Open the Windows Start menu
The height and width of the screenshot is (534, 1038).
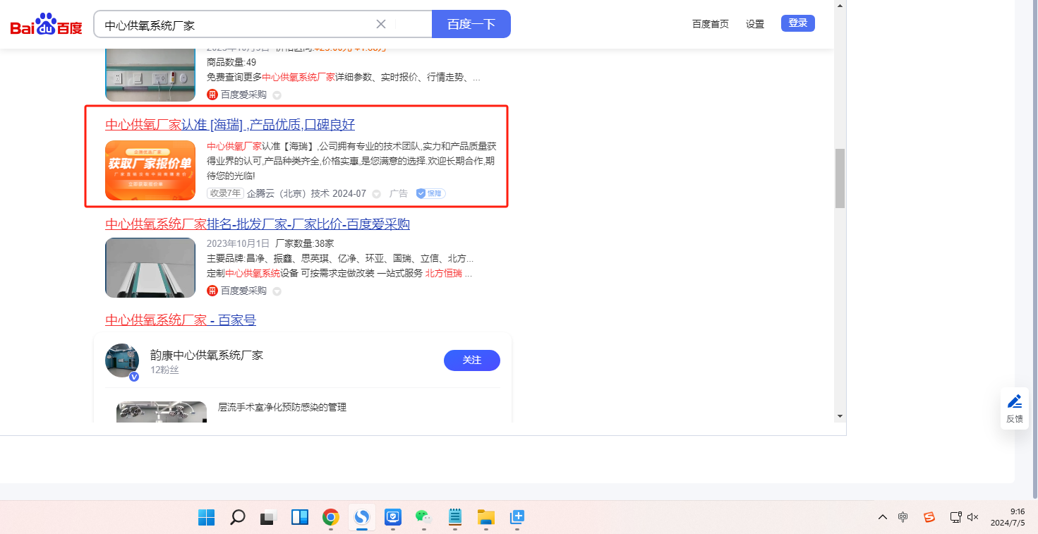click(207, 517)
